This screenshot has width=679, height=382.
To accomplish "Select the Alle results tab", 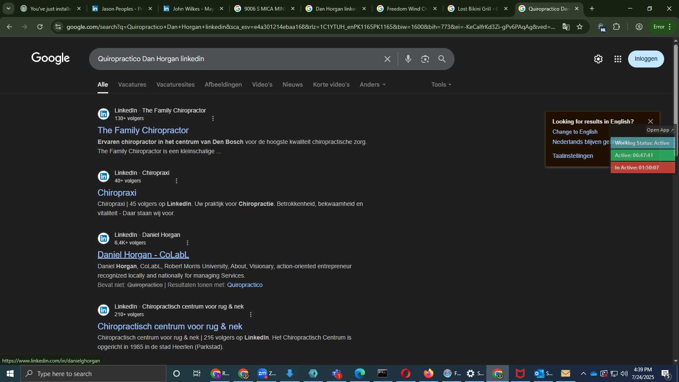I will pos(103,84).
